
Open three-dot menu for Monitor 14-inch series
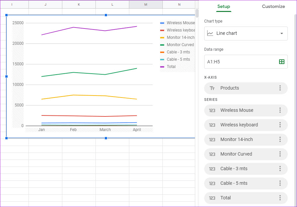coord(280,139)
